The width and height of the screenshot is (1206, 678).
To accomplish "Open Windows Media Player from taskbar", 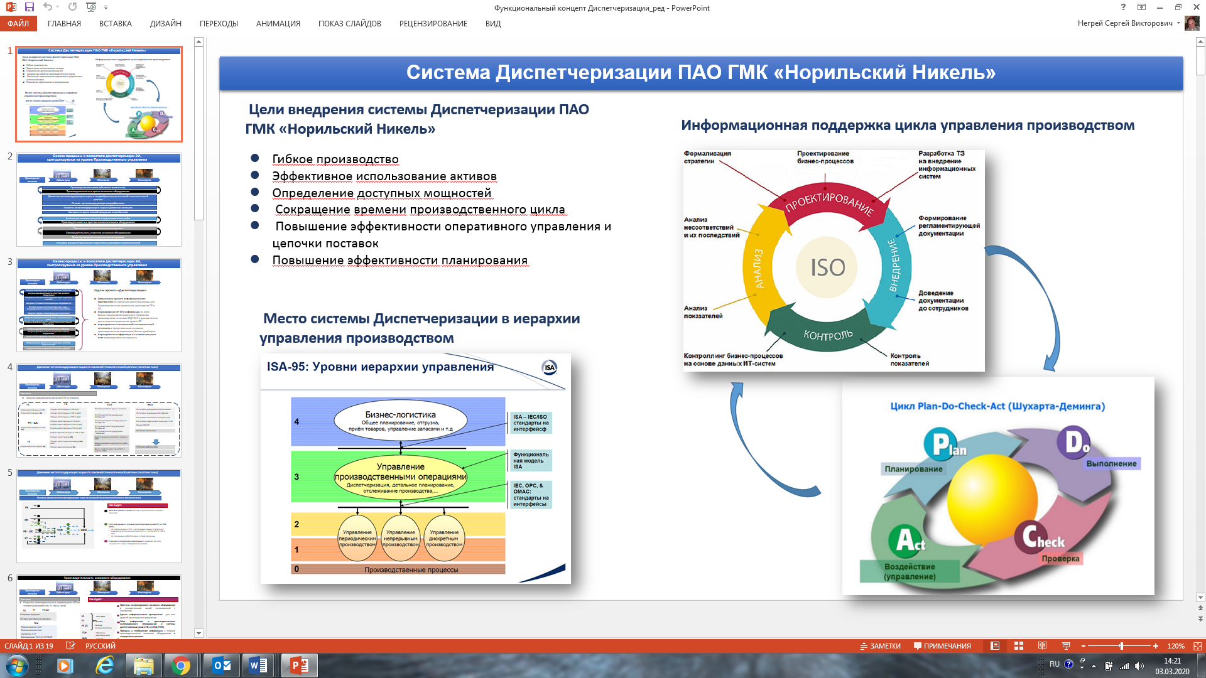I will pos(65,665).
